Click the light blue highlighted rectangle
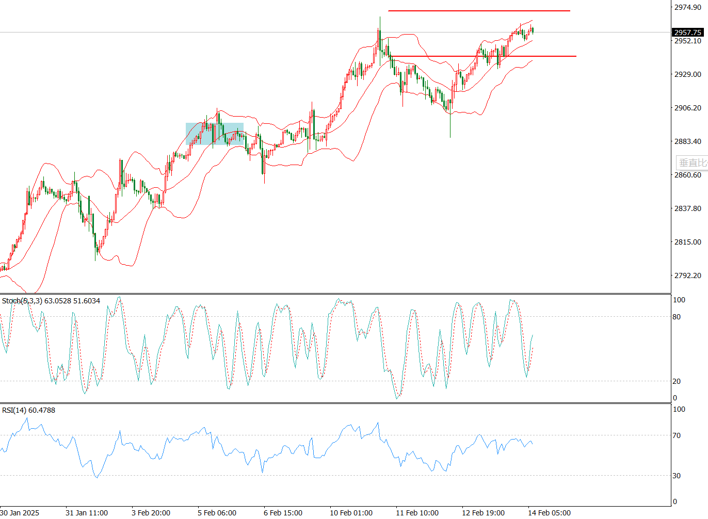The height and width of the screenshot is (519, 708). (x=214, y=134)
